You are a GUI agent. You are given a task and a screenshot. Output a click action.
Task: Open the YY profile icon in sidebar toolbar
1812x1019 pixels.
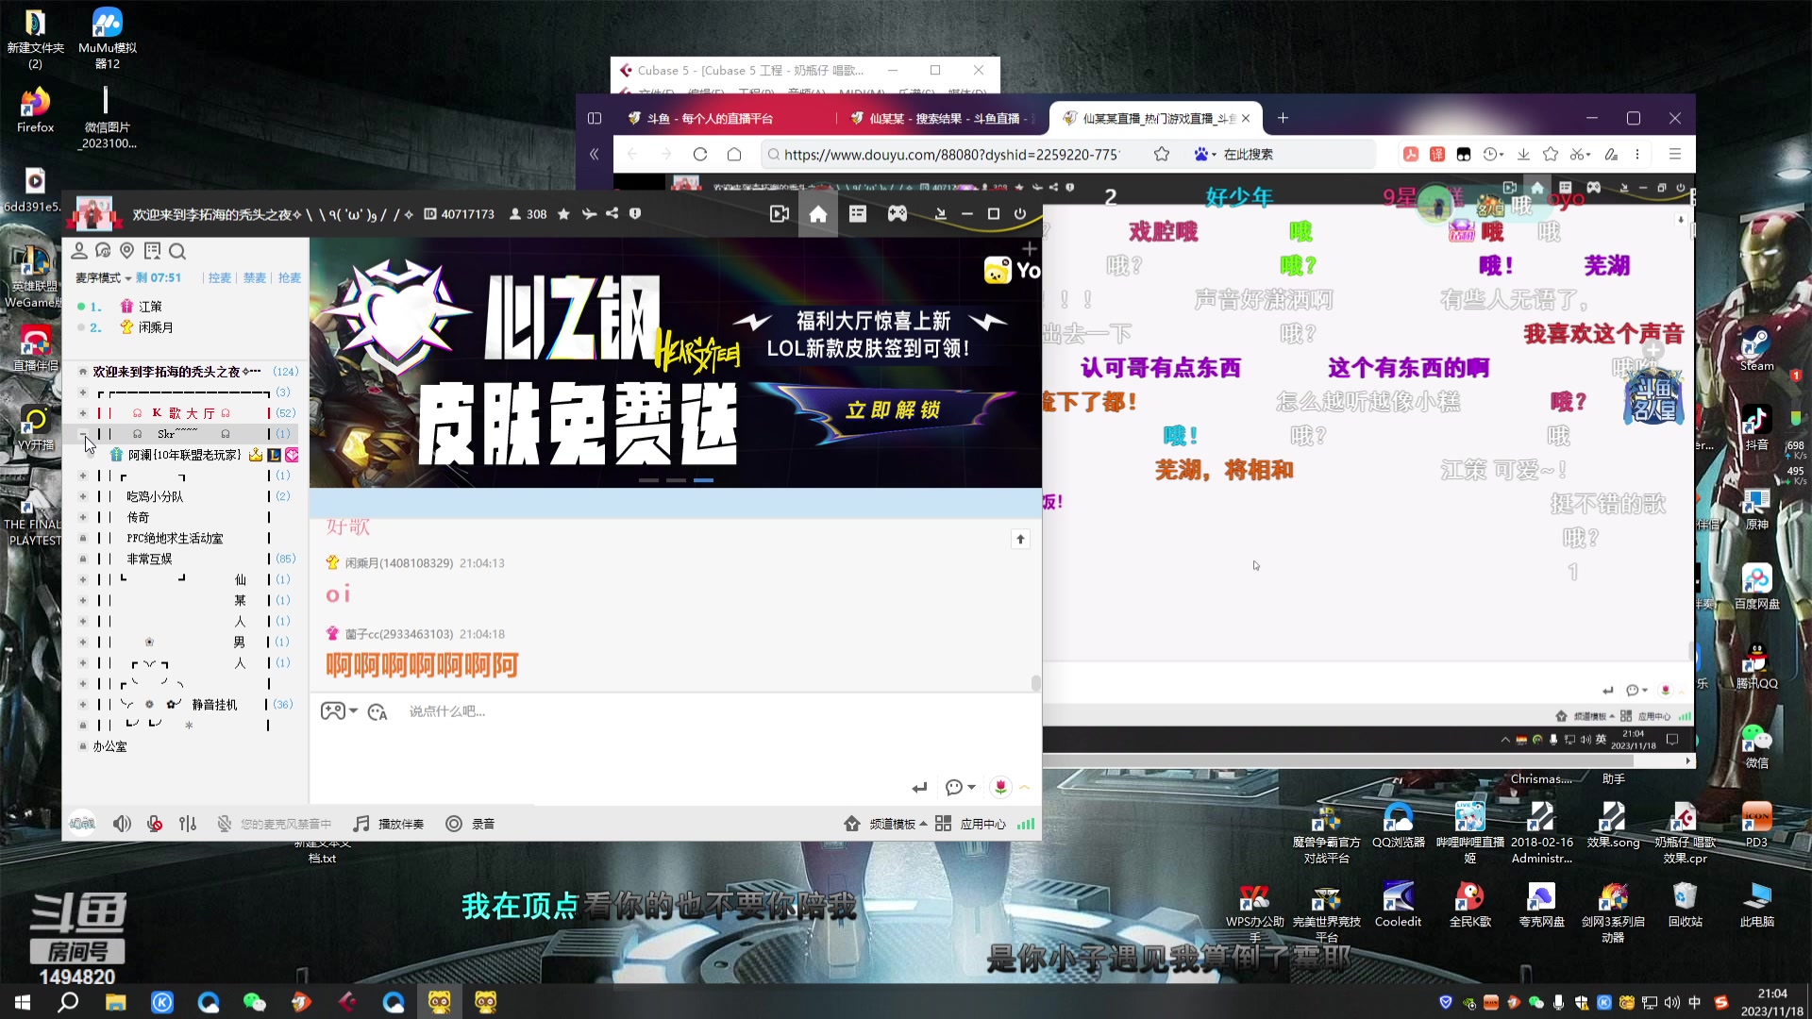(x=79, y=251)
